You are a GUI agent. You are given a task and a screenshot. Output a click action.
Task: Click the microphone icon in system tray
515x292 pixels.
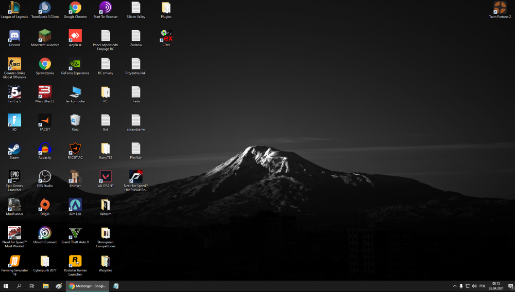click(461, 286)
